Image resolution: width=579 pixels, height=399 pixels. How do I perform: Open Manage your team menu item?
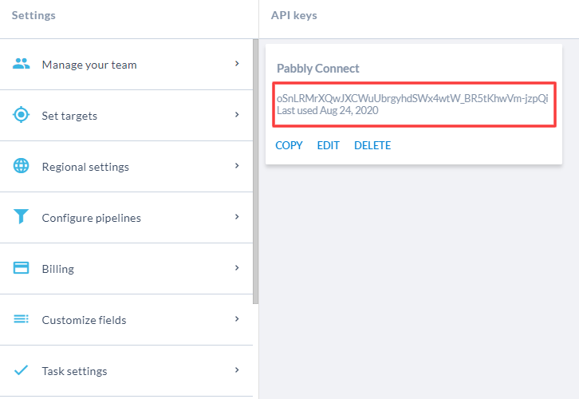(x=126, y=65)
